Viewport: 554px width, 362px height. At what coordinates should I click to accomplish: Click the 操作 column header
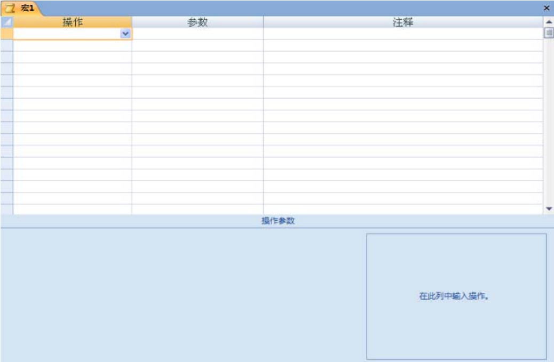pos(73,22)
